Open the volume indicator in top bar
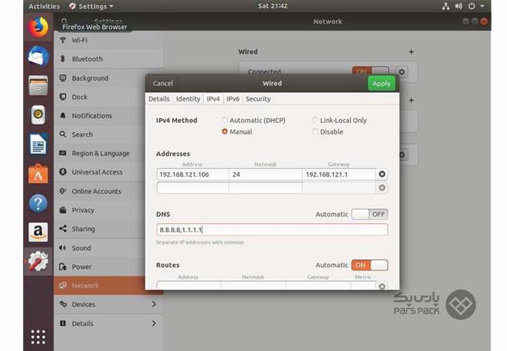507x351 pixels. point(458,6)
